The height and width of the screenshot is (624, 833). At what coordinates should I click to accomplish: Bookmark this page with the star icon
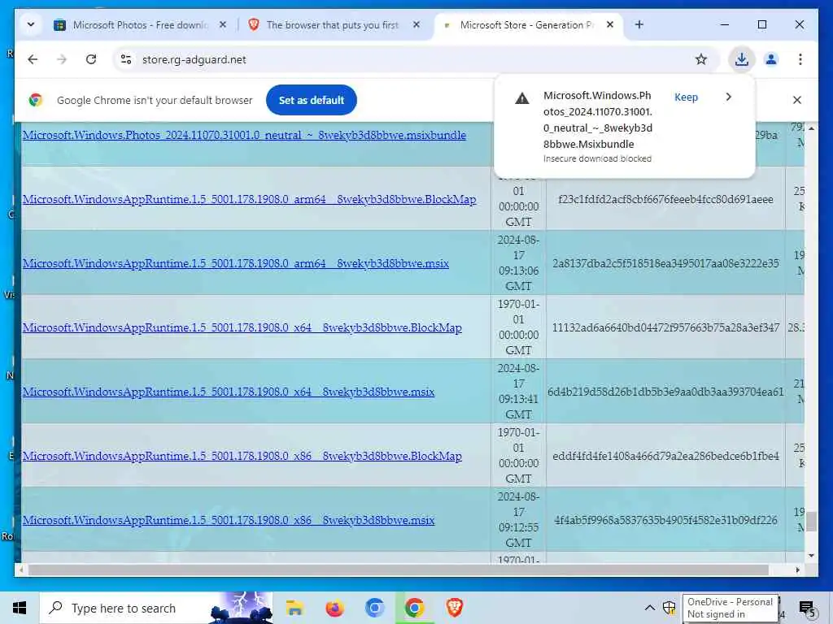700,59
